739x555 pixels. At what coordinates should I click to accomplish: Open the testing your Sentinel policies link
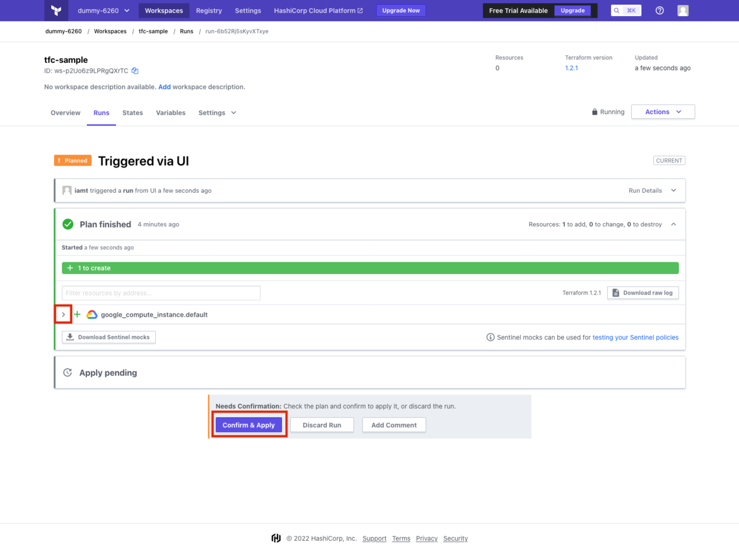click(636, 338)
